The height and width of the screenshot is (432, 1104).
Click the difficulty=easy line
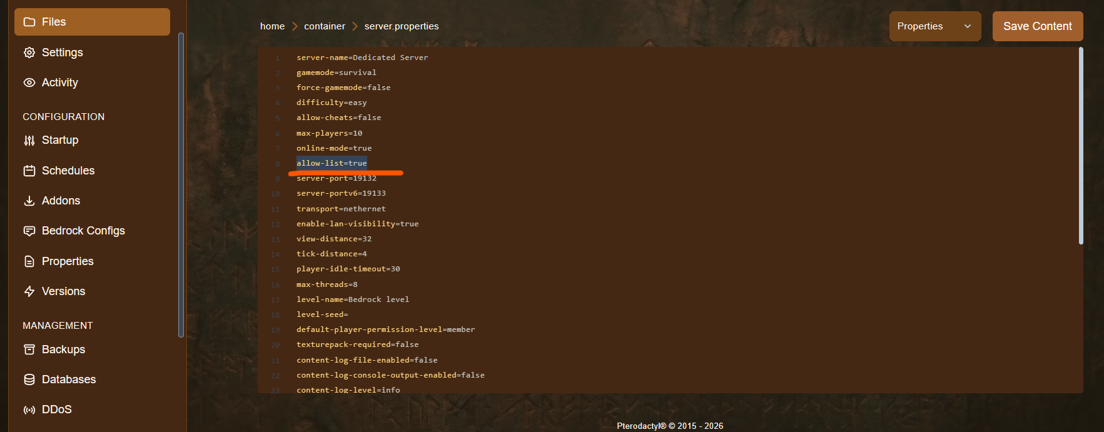[x=332, y=103]
